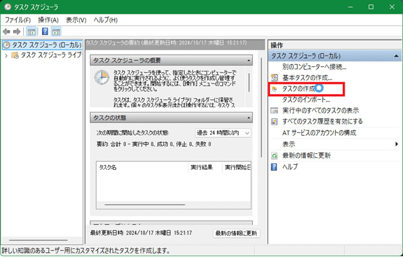Image resolution: width=403 pixels, height=258 pixels.
Task: Open the 表示 submenu arrow in actions pane
Action: 396,144
